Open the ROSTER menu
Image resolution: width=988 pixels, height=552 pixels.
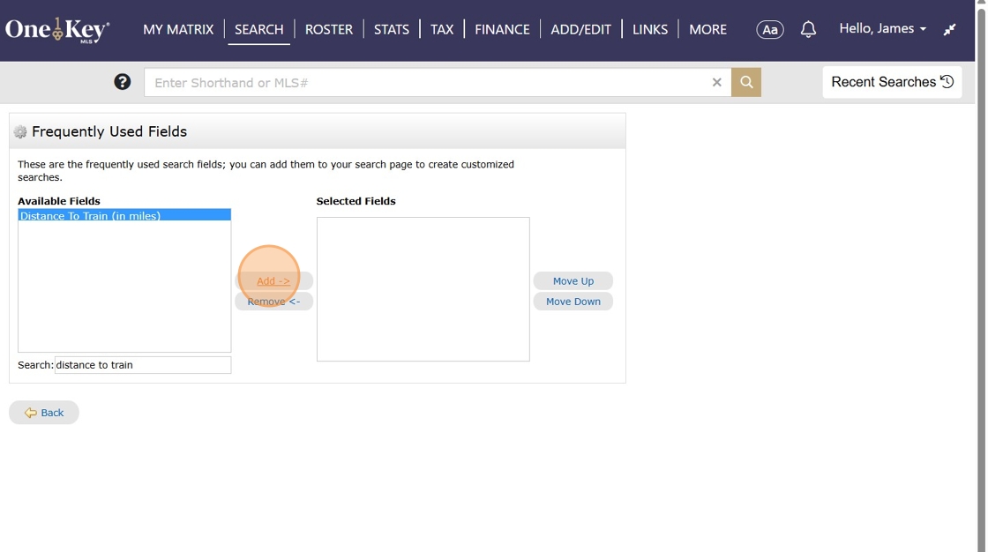(328, 29)
